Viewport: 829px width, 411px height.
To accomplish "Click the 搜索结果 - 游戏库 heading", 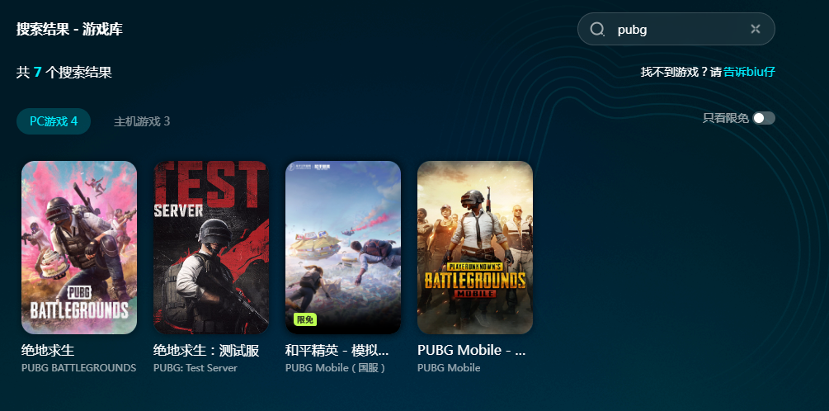I will [x=69, y=29].
